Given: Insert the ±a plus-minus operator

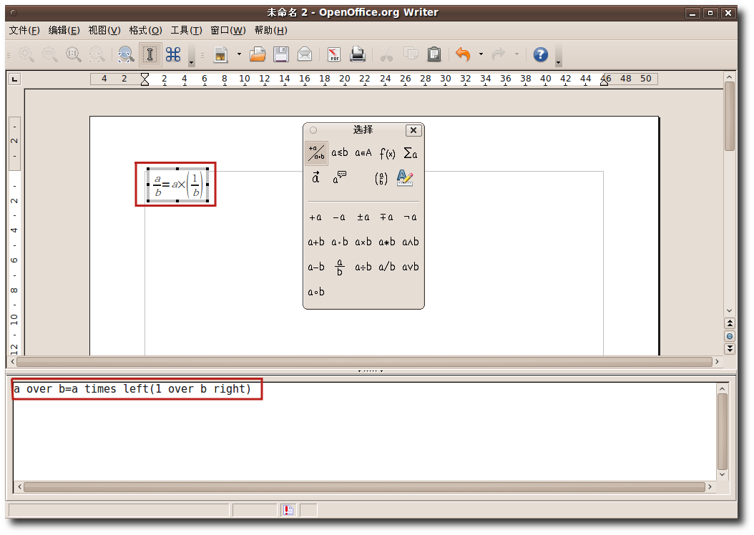Looking at the screenshot, I should pyautogui.click(x=363, y=217).
